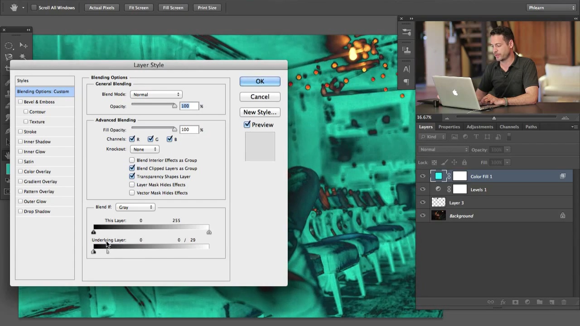Enable Stroke style checkbox
Image resolution: width=580 pixels, height=326 pixels.
click(20, 132)
